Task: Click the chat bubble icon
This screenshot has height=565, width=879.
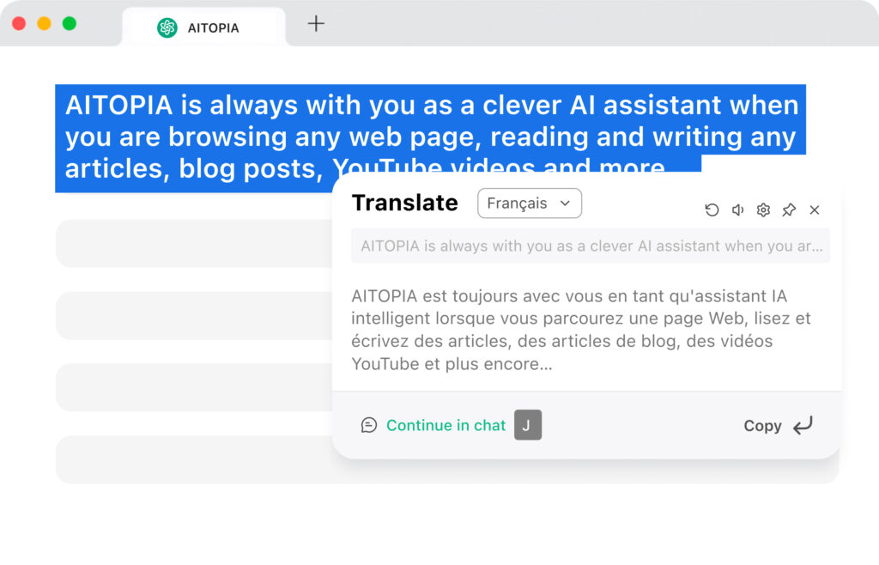Action: [369, 425]
